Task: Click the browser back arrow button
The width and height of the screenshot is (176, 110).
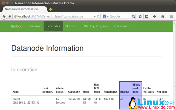Action: click(x=4, y=16)
